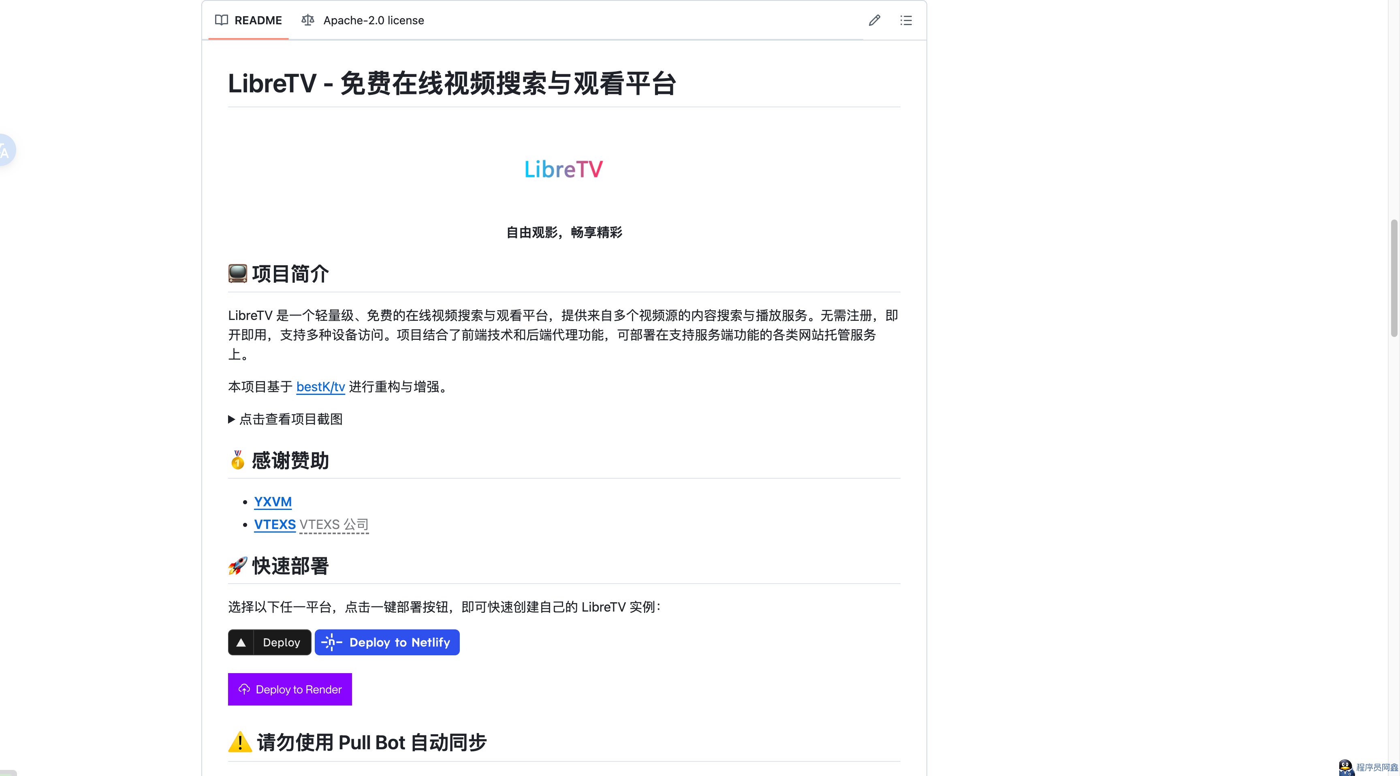Screen dimensions: 1400x776
Task: Click the 自由观影，畅享精彩 tagline
Action: click(x=564, y=232)
